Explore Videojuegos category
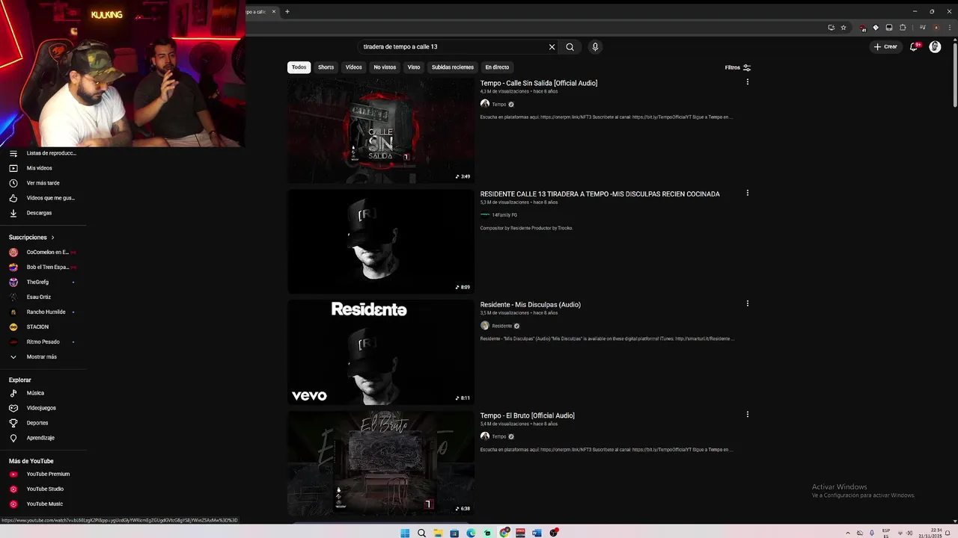 pos(43,408)
